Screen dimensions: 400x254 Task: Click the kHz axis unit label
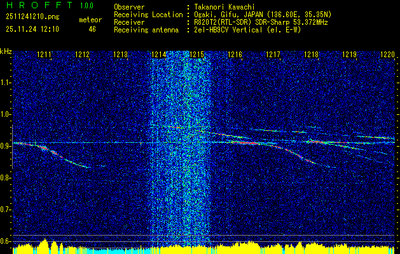click(6, 51)
